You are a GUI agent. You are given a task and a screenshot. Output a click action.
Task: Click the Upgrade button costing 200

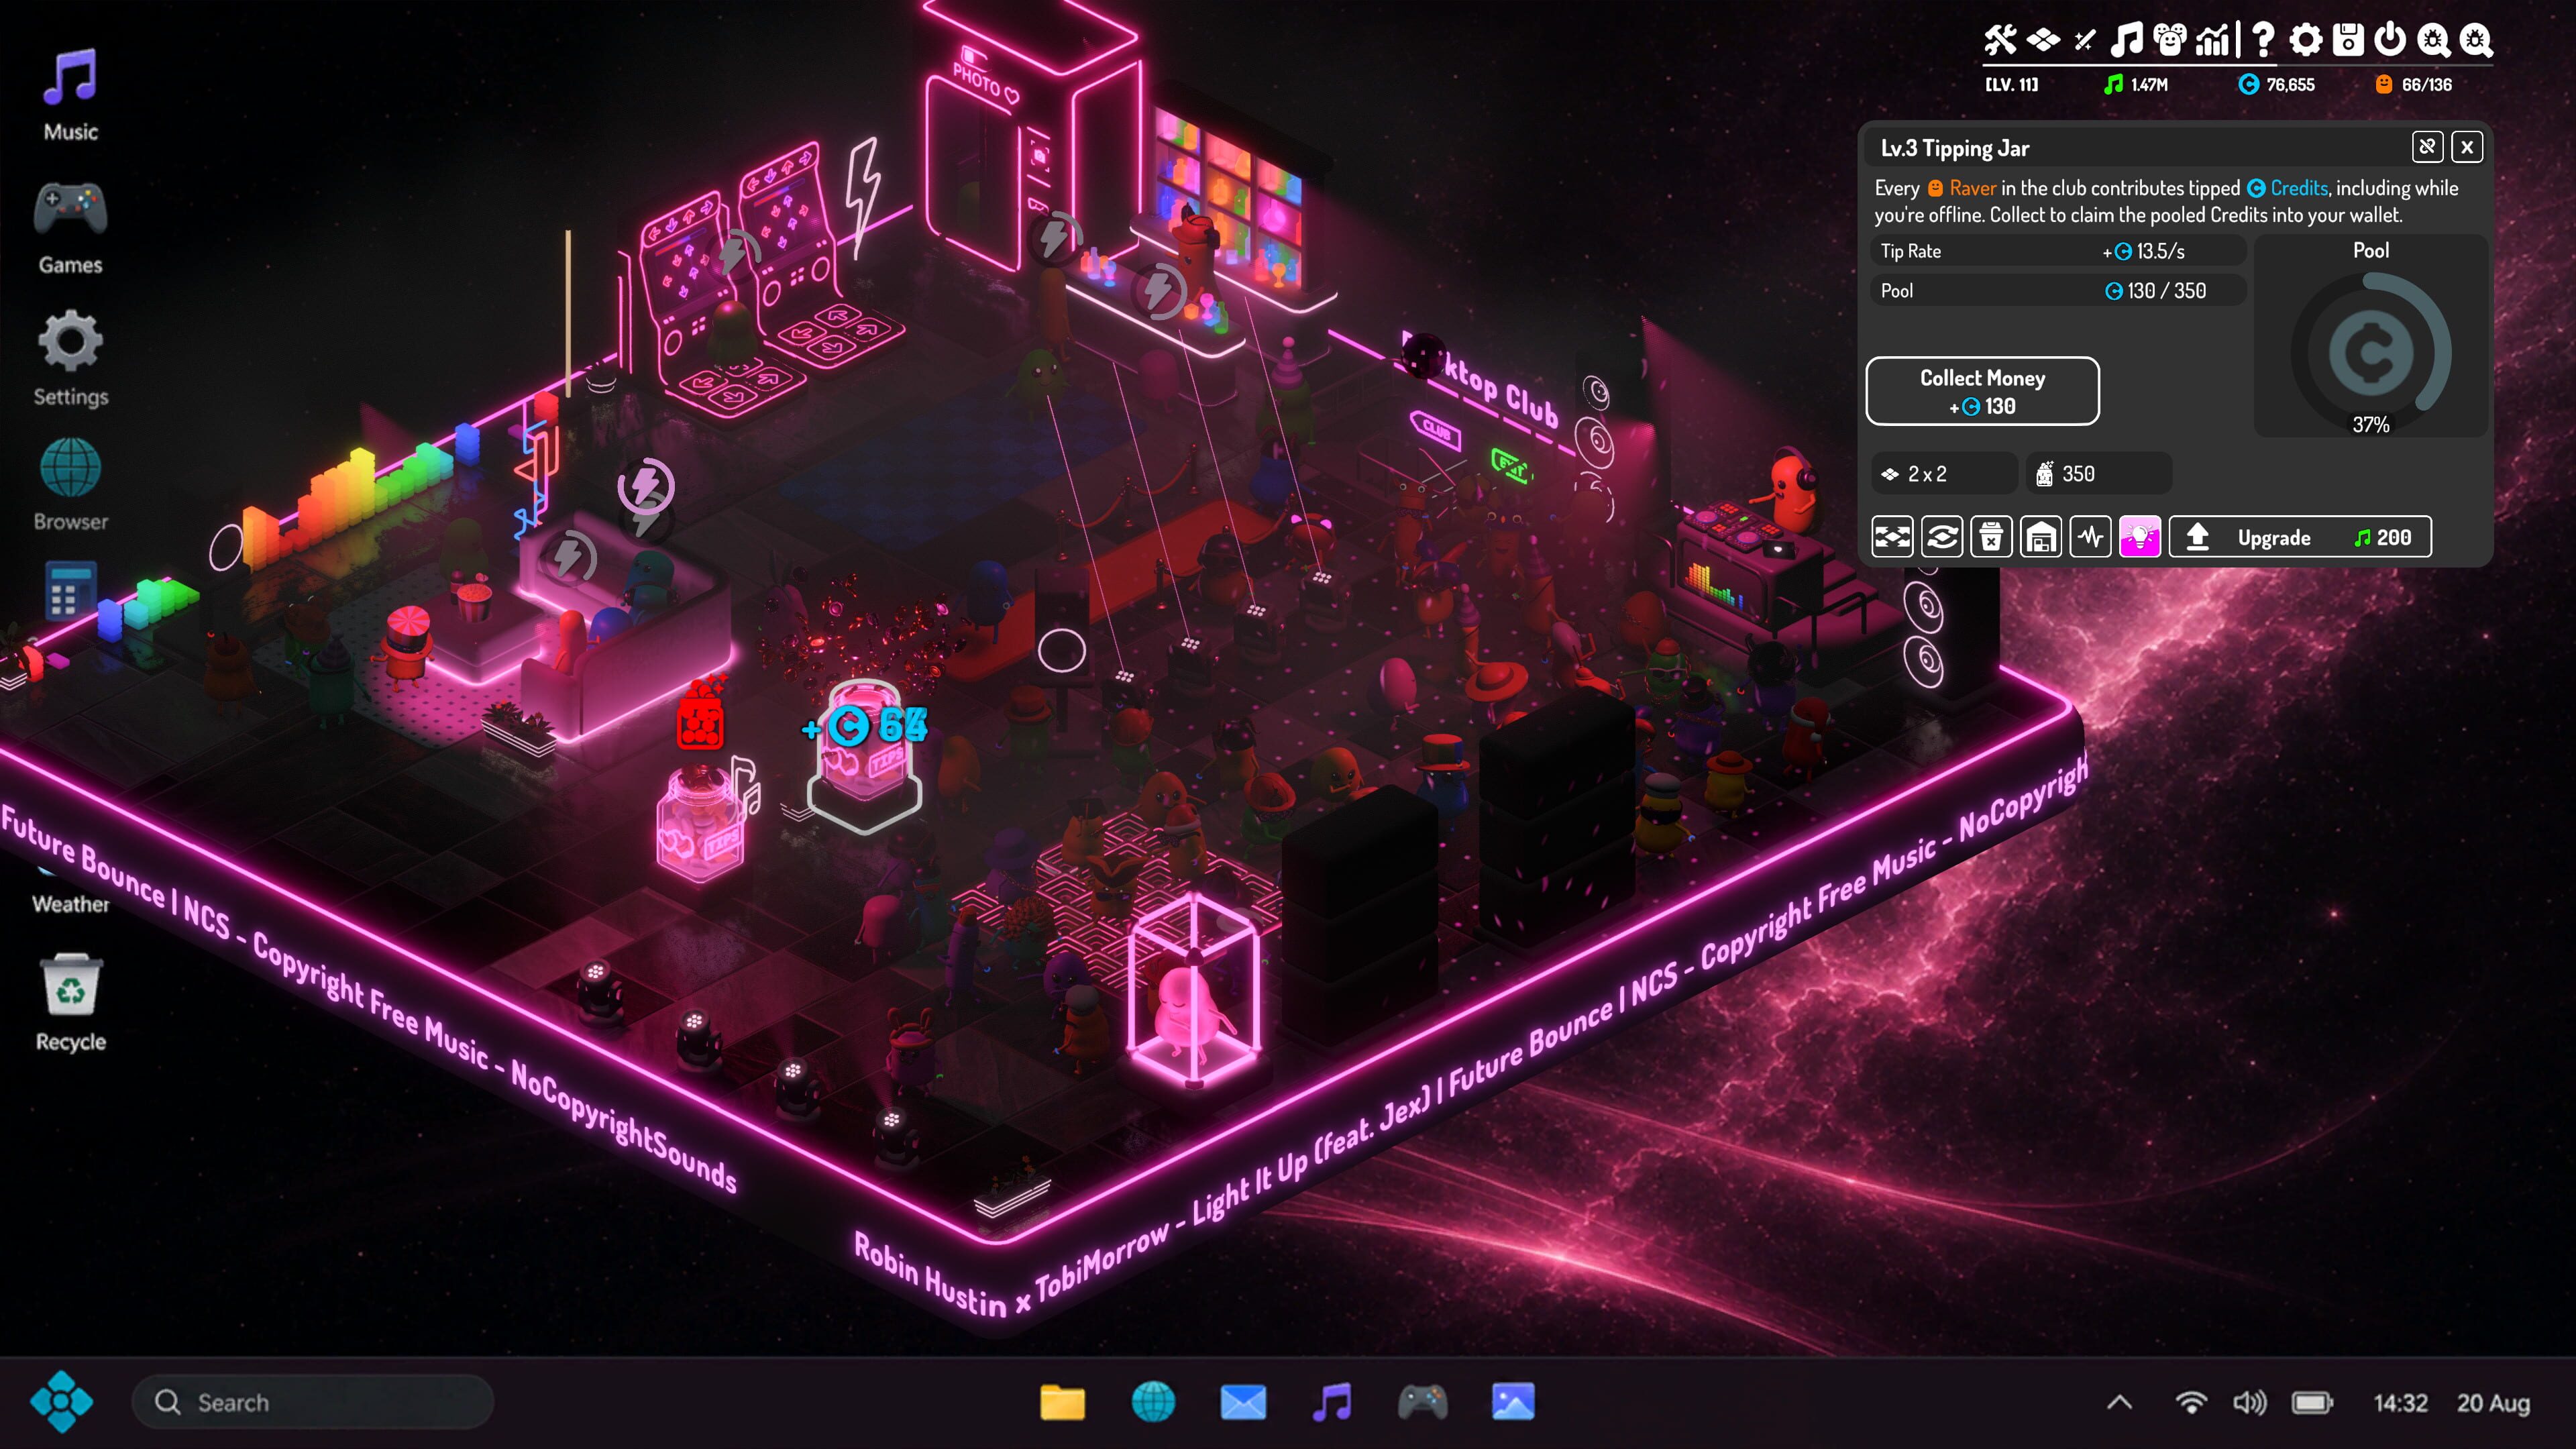click(x=2300, y=538)
